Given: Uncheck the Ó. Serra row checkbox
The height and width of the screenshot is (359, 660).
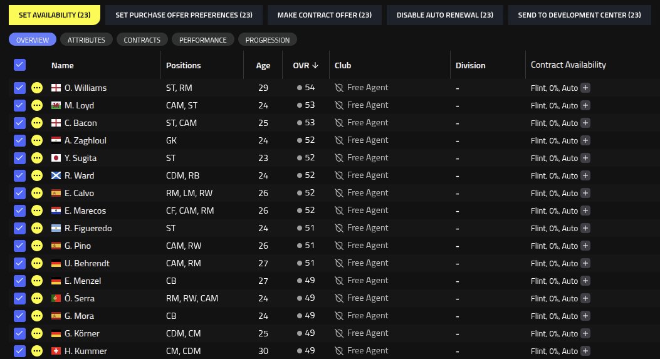Looking at the screenshot, I should coord(20,298).
